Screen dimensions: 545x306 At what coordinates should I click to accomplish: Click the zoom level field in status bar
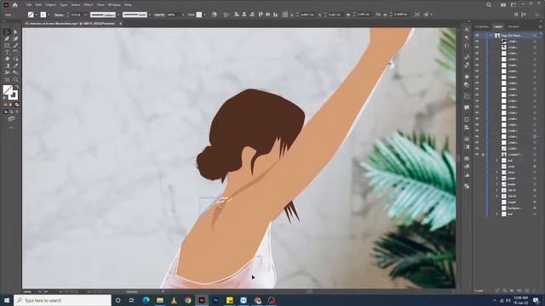click(x=28, y=292)
